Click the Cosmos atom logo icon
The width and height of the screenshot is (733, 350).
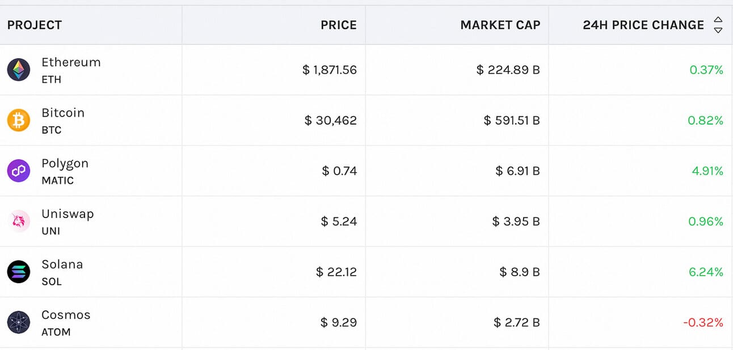(18, 322)
